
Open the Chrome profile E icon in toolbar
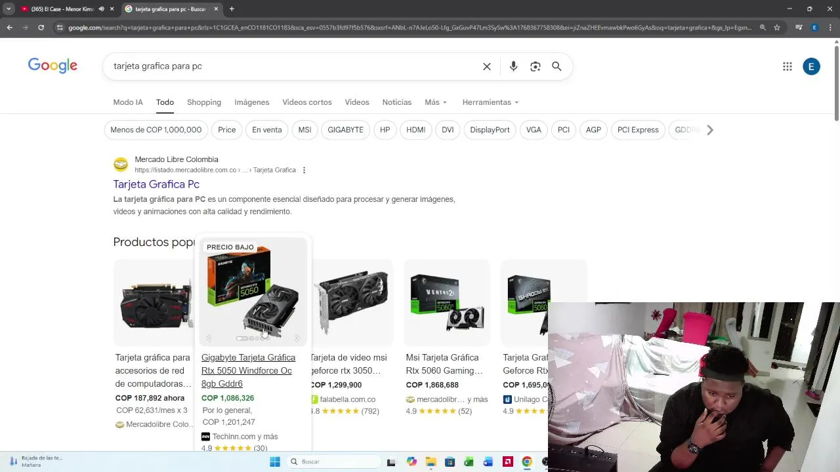814,28
